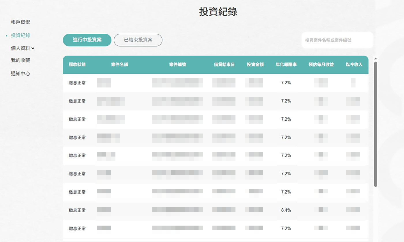
Task: Click the 借貸結束日 column header
Action: click(224, 65)
